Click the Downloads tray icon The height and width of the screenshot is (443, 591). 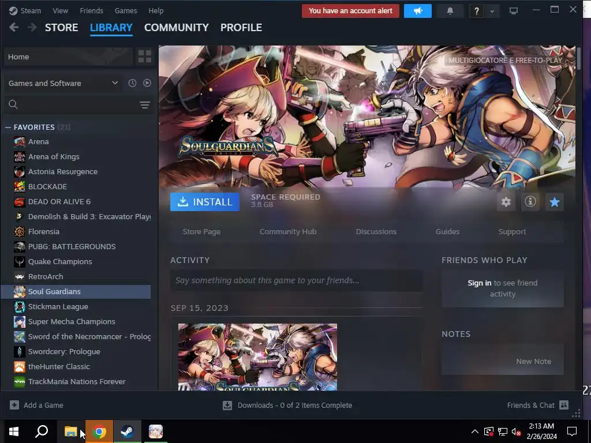tap(227, 406)
